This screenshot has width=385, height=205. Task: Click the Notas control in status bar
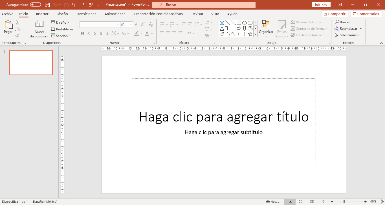click(272, 201)
